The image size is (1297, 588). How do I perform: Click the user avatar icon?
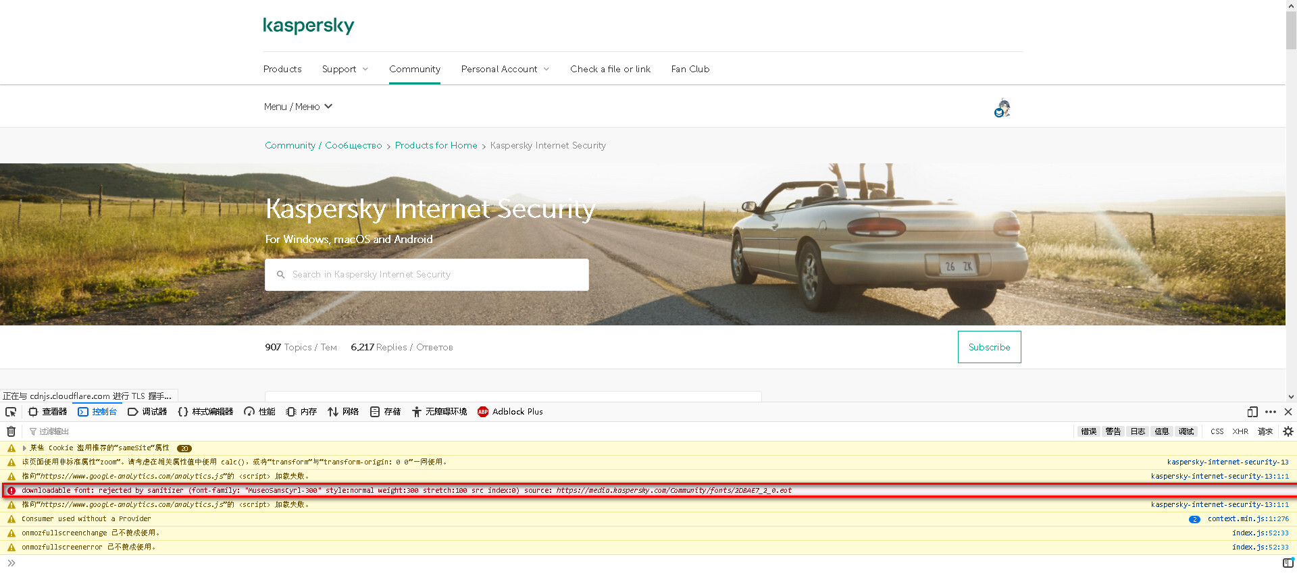(1002, 108)
